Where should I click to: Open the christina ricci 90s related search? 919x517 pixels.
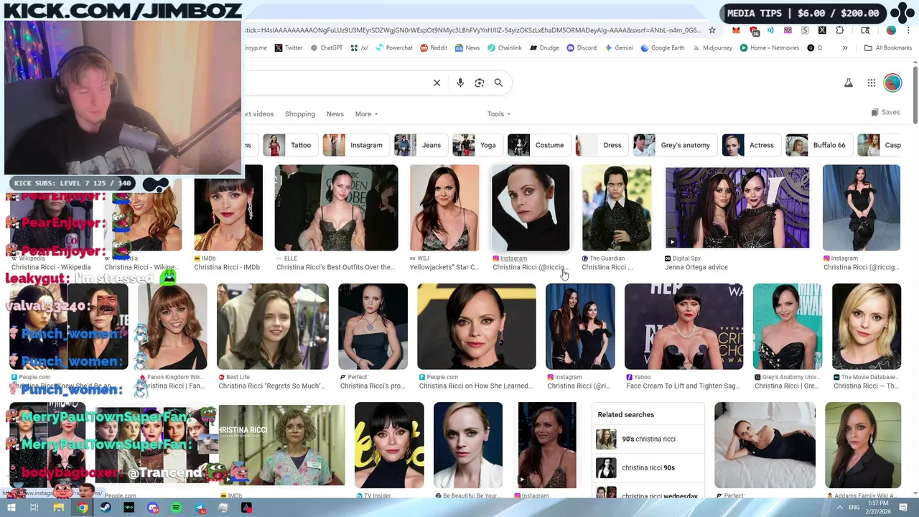[x=650, y=467]
